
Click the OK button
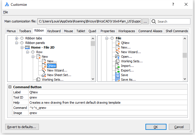[156, 127]
